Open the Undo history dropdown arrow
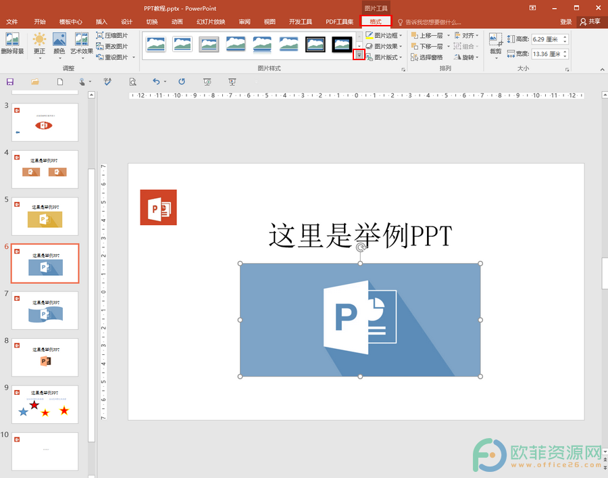This screenshot has width=608, height=478. click(166, 82)
